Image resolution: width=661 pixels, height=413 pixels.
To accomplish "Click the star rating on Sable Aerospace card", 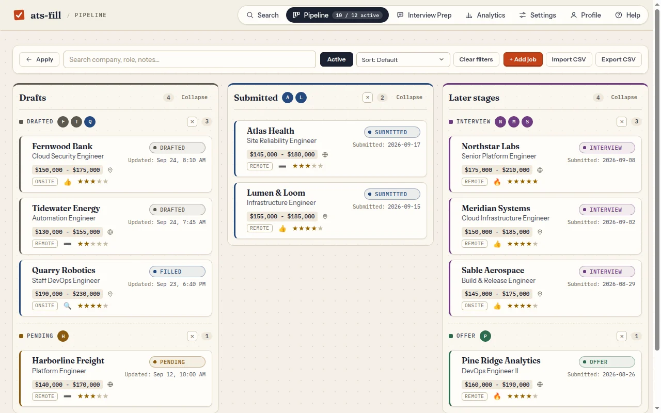I will point(523,306).
